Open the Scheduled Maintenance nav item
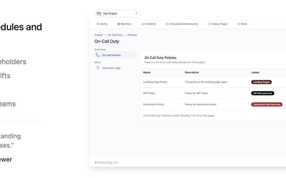The height and width of the screenshot is (178, 286). click(182, 24)
